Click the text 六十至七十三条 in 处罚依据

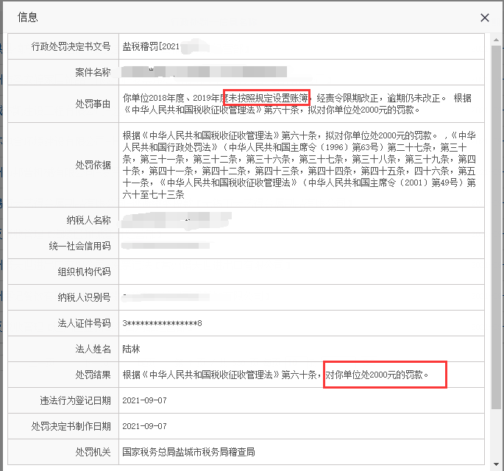coord(153,194)
